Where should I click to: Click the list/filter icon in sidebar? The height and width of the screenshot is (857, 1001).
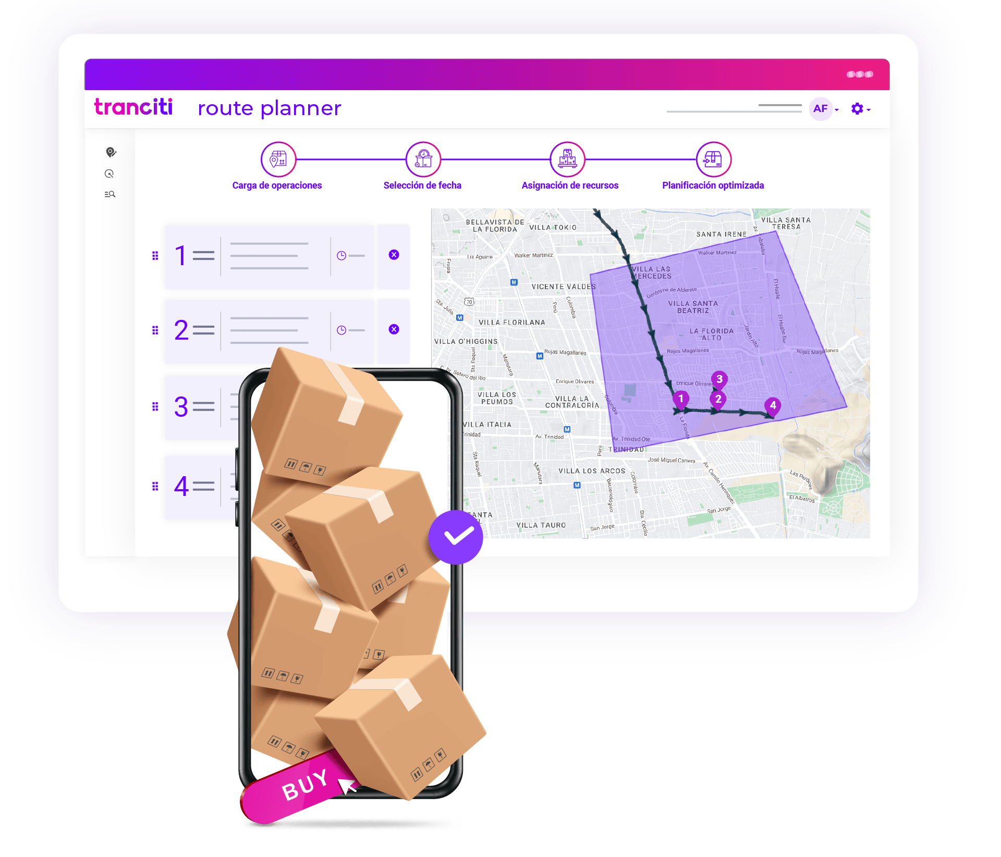click(x=109, y=195)
